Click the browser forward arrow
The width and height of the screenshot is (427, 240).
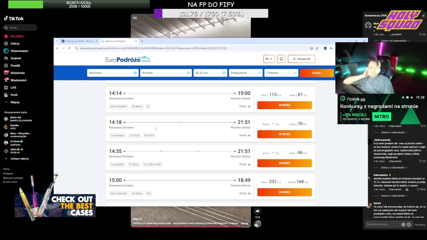pyautogui.click(x=63, y=48)
